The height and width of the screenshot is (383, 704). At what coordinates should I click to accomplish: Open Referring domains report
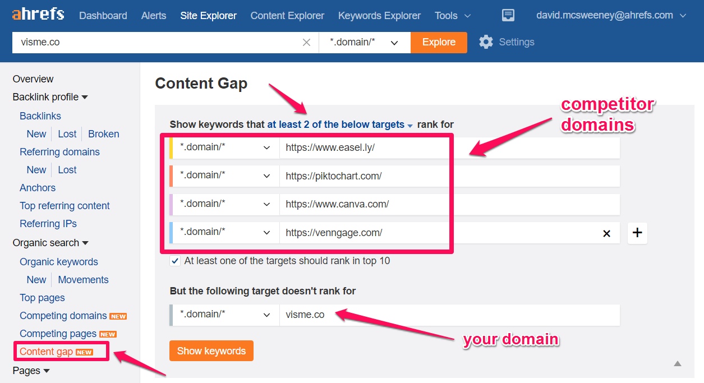(59, 152)
